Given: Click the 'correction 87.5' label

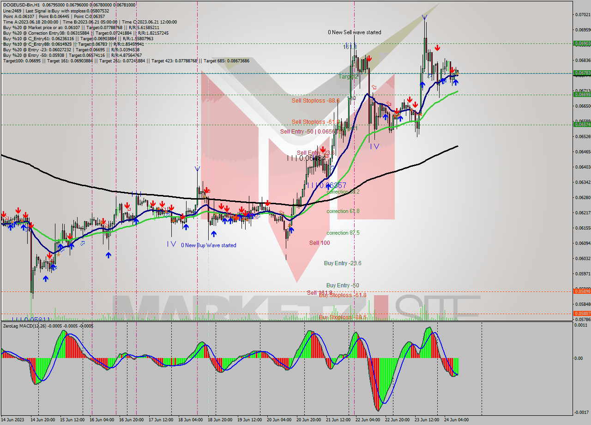Looking at the screenshot, I should (x=343, y=232).
